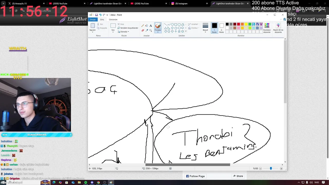Open Customize Quick Access Toolbar dropdown
This screenshot has height=185, width=329.
click(107, 15)
